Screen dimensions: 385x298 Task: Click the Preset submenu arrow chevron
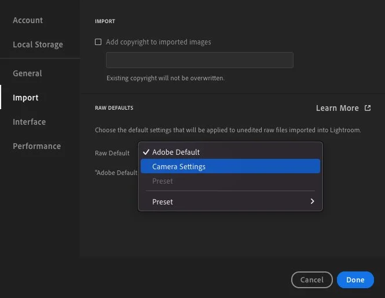click(313, 202)
